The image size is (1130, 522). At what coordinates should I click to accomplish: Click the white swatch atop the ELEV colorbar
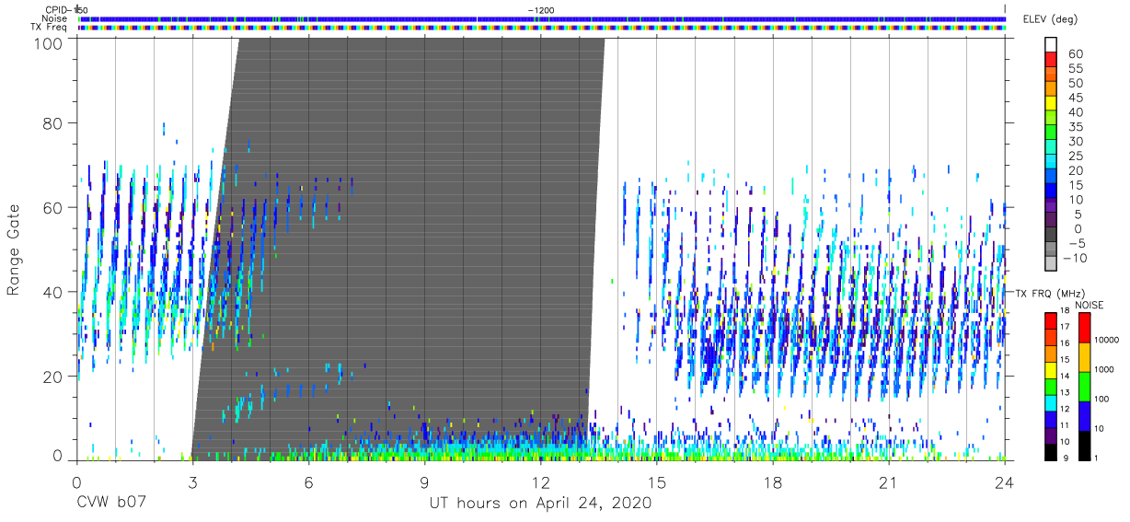coord(1051,45)
